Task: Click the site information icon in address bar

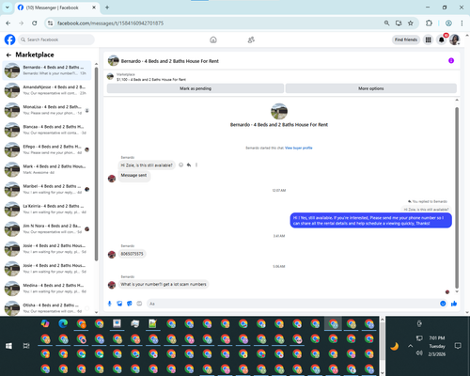Action: [x=50, y=23]
